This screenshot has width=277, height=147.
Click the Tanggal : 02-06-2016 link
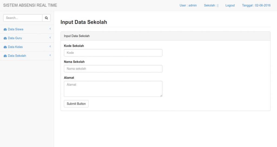pos(256,5)
